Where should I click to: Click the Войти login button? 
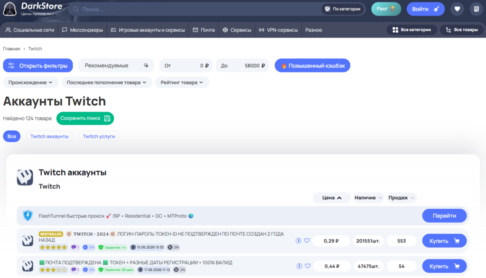click(426, 9)
